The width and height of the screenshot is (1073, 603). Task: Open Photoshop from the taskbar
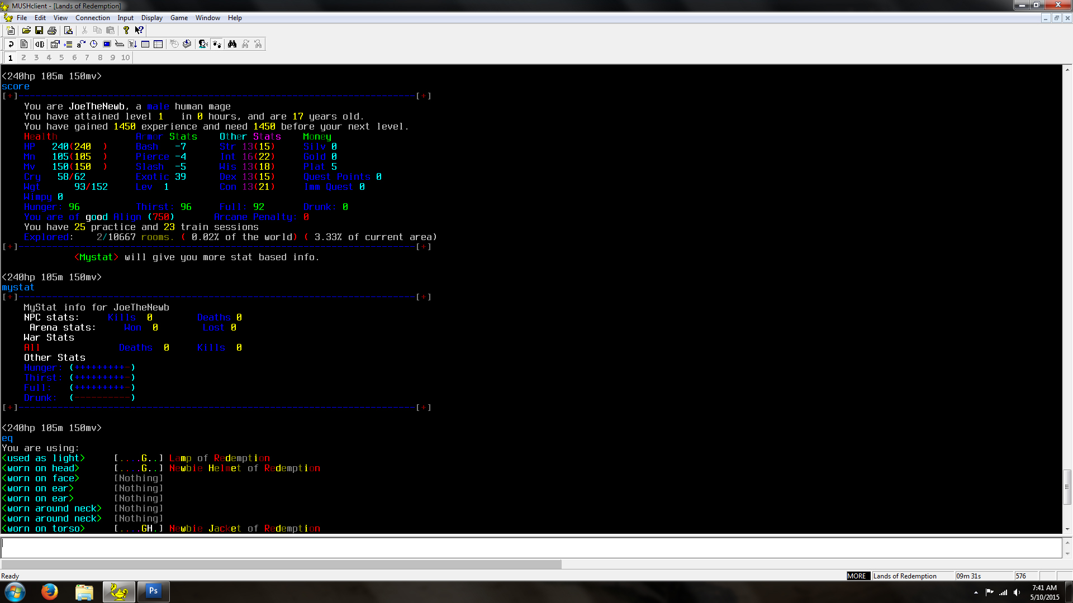(153, 592)
